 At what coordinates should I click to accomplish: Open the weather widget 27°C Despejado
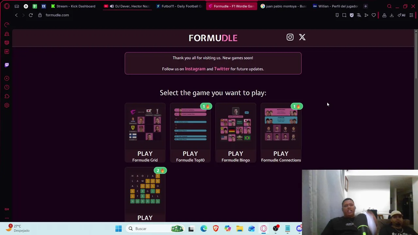point(17,228)
